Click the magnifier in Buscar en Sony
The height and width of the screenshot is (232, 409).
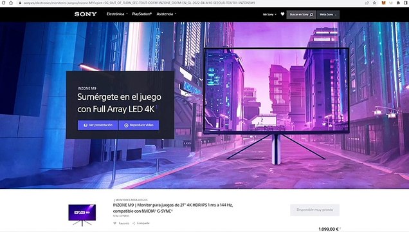pyautogui.click(x=311, y=15)
